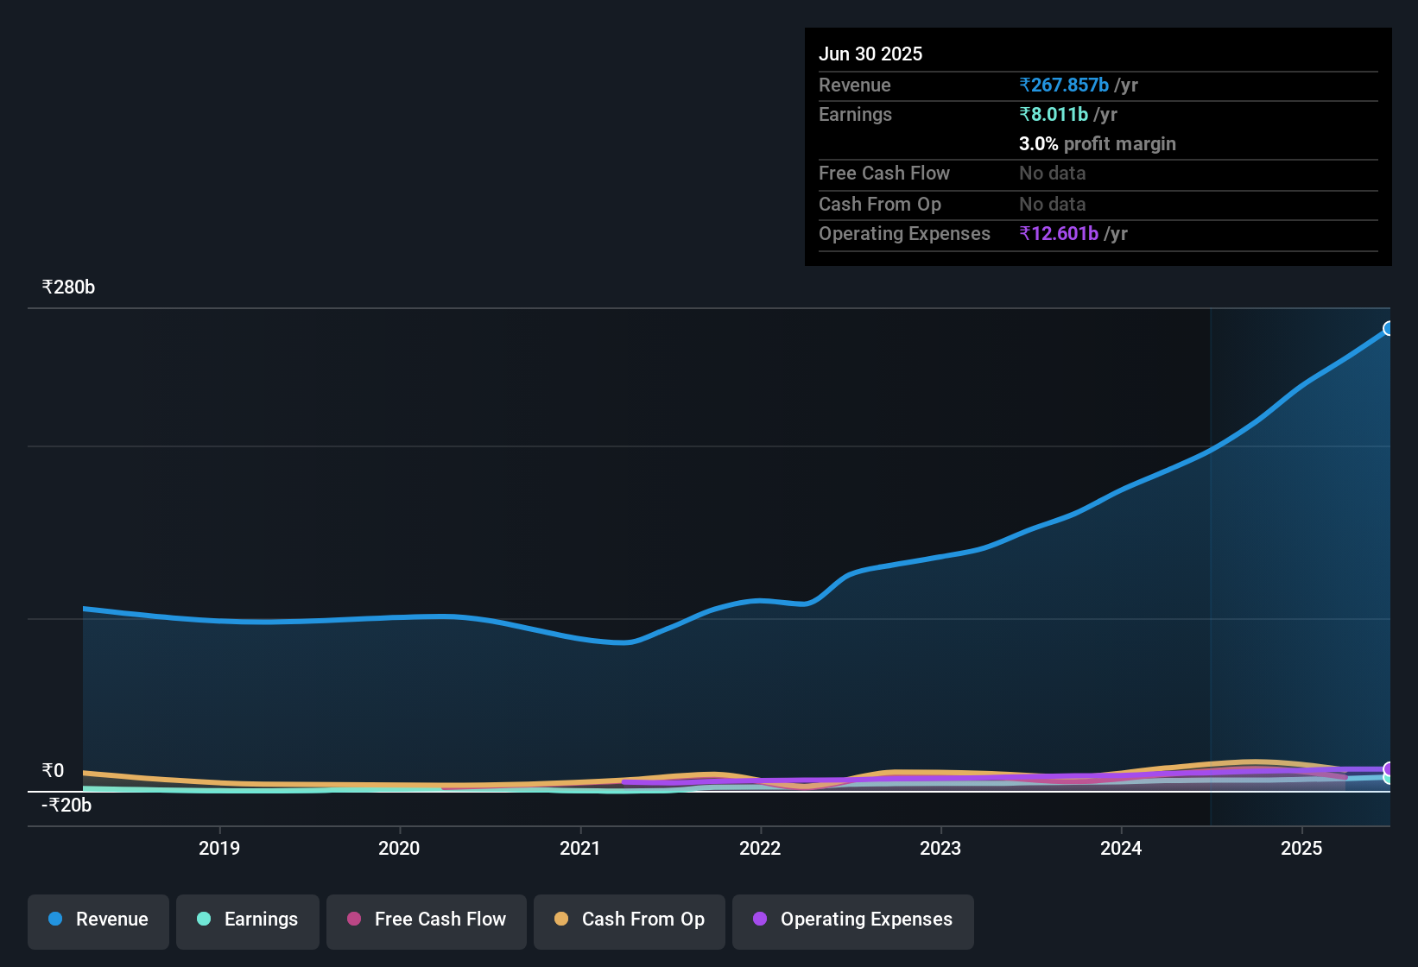Click the 2019 x-axis label
This screenshot has height=967, width=1418.
(x=219, y=848)
